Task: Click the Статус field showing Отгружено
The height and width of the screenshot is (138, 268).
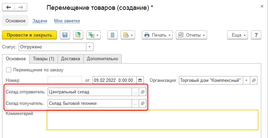Action: click(52, 47)
